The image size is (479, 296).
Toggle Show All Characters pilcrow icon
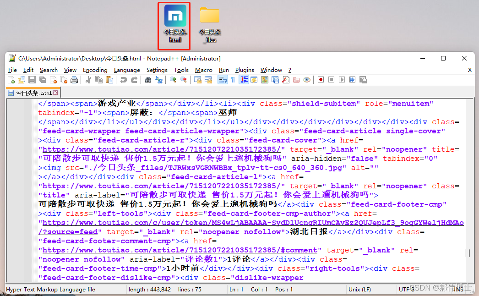click(233, 80)
